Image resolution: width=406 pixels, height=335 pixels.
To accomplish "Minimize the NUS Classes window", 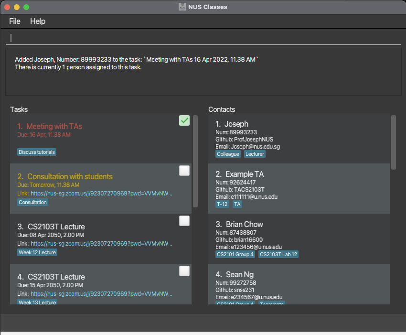I will [x=17, y=7].
